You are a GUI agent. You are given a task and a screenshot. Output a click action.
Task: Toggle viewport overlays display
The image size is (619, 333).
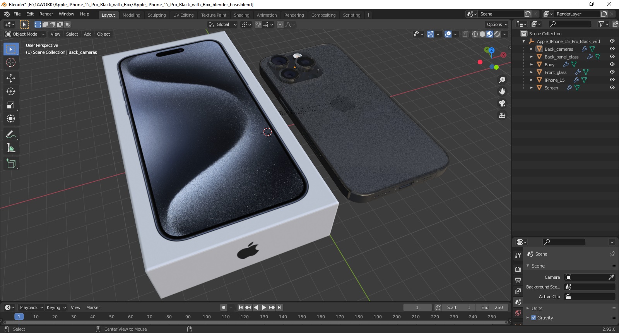[x=448, y=34]
